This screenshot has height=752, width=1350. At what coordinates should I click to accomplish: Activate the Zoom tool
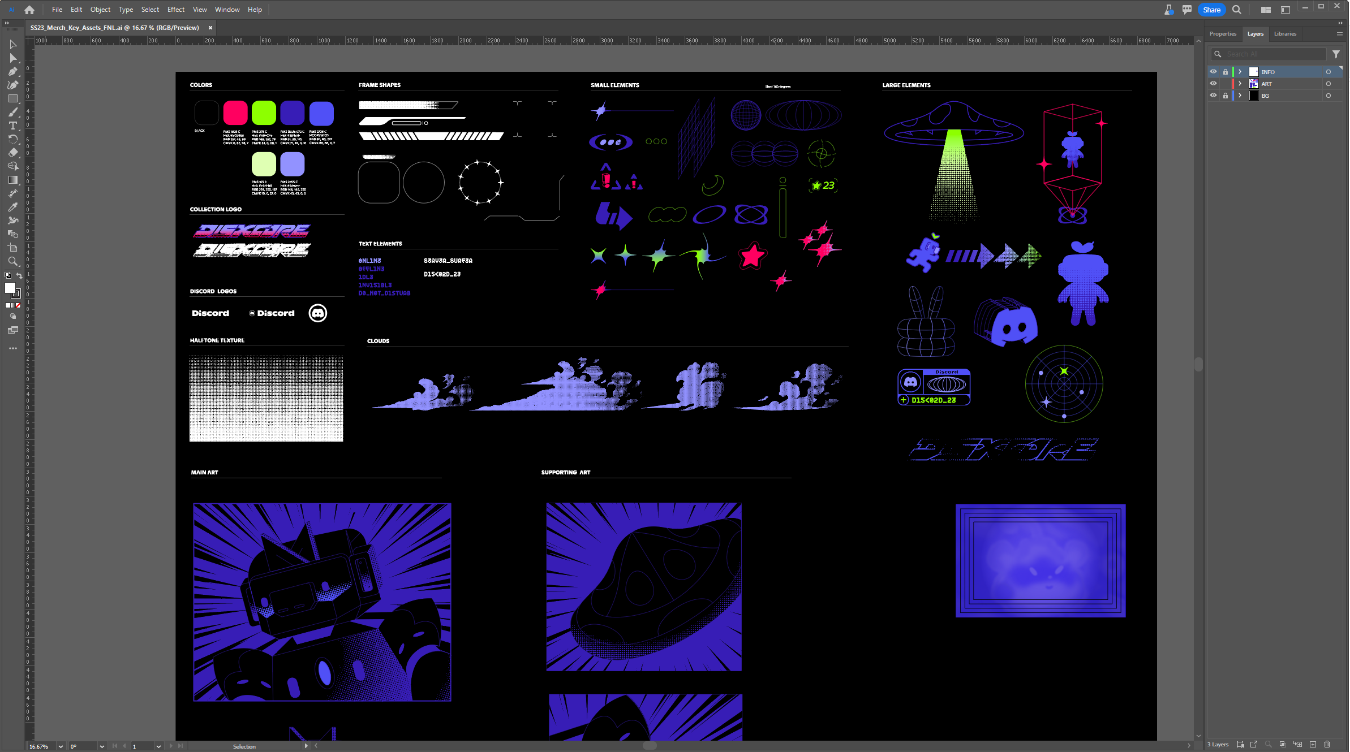coord(12,261)
